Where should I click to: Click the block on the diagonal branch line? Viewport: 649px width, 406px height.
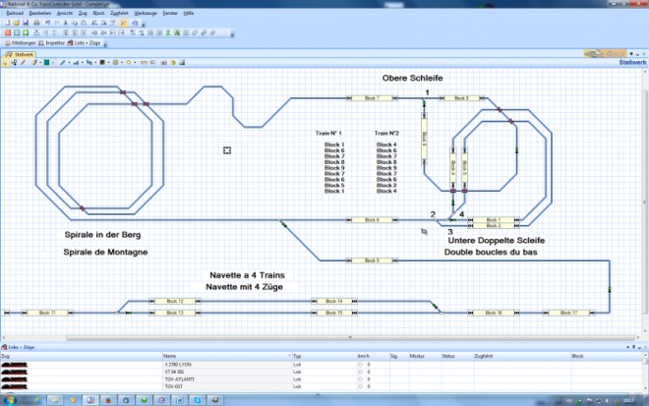(372, 261)
